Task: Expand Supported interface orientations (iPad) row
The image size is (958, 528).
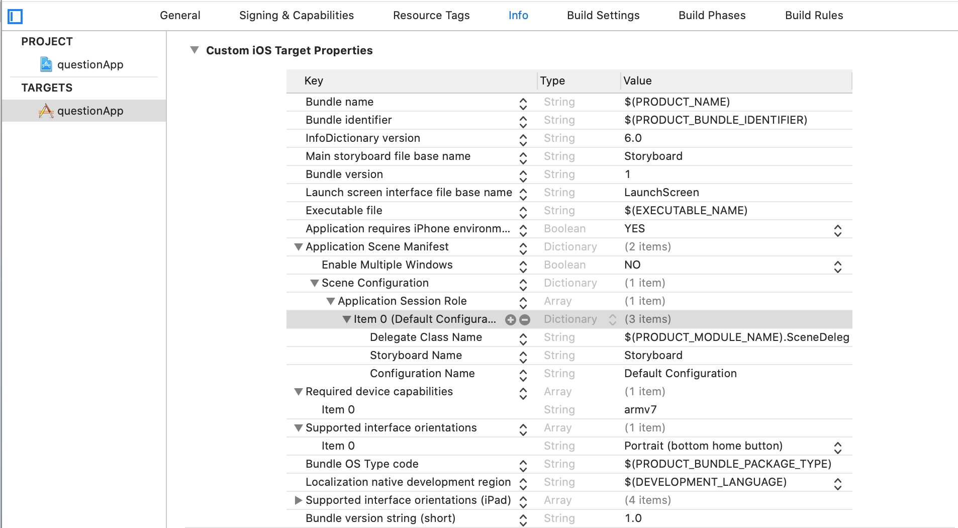Action: pyautogui.click(x=299, y=500)
